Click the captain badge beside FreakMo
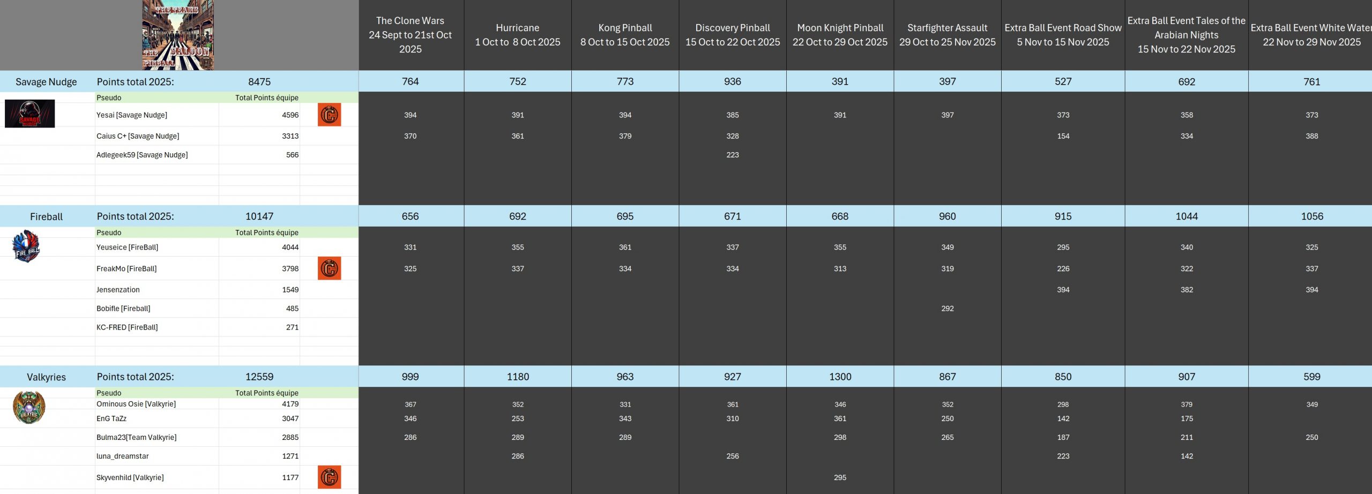Viewport: 1372px width, 494px height. pyautogui.click(x=329, y=268)
